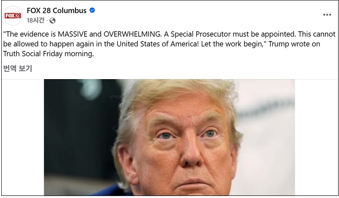The height and width of the screenshot is (198, 339).
Task: Open the post via 18시간 timestamp
Action: 36,21
